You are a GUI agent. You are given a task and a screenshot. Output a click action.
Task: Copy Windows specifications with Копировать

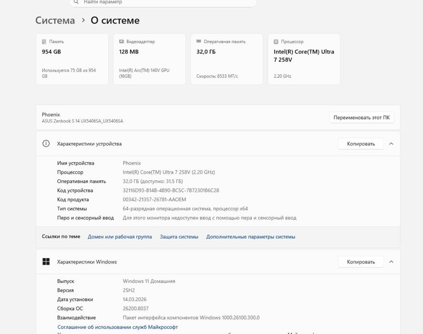[x=360, y=262]
